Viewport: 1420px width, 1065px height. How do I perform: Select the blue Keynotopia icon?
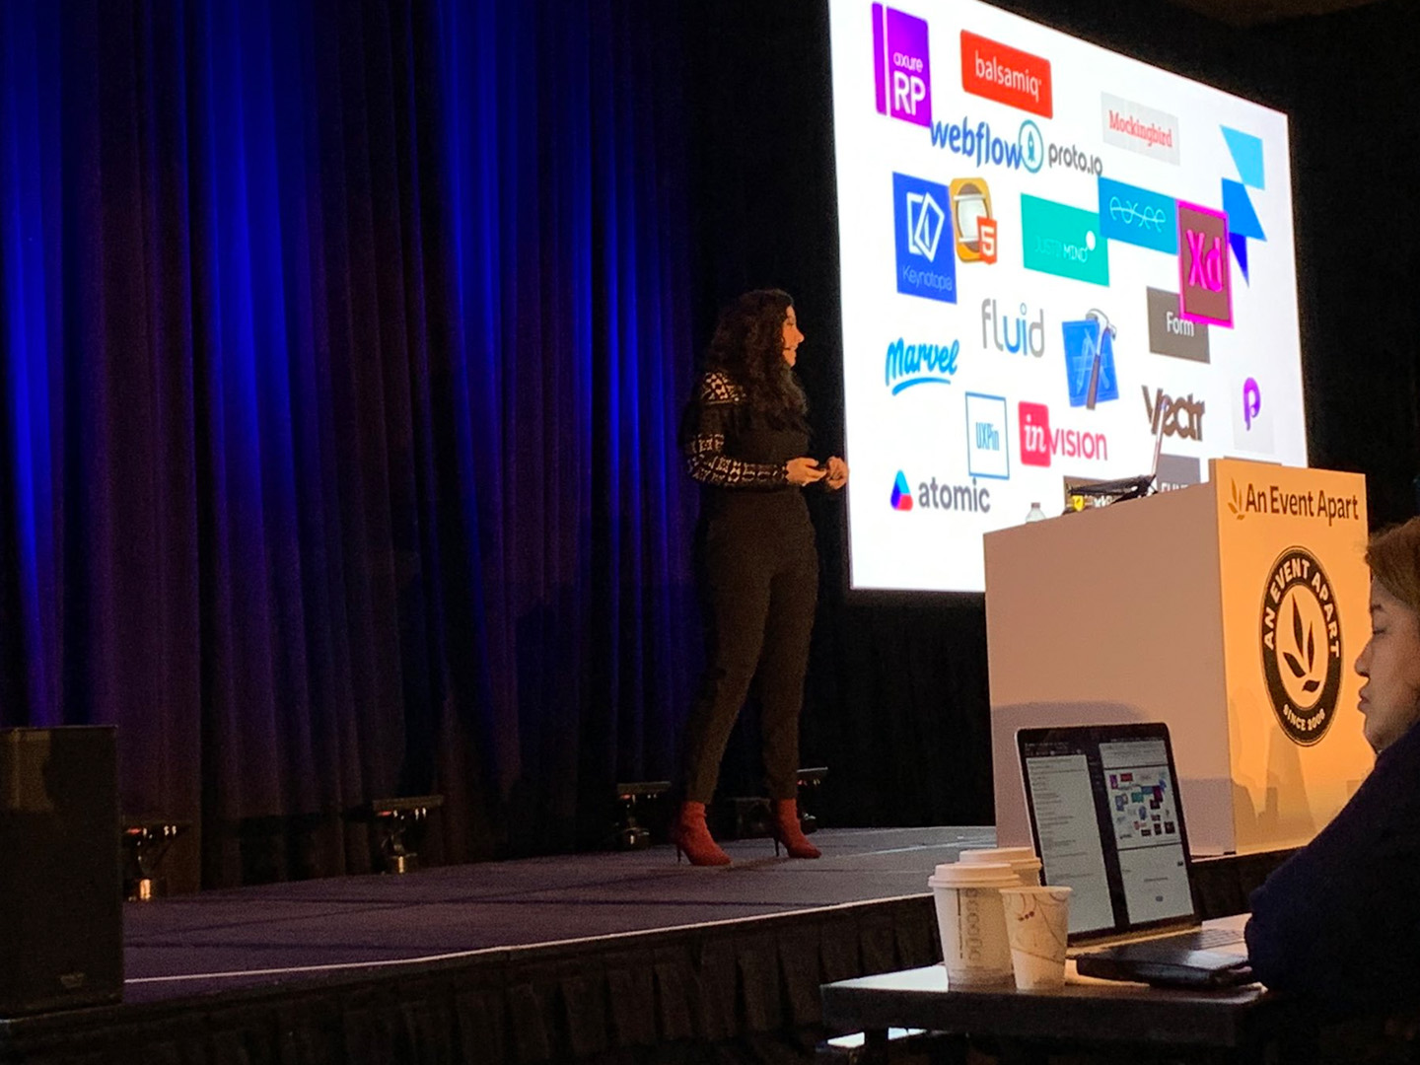click(924, 237)
